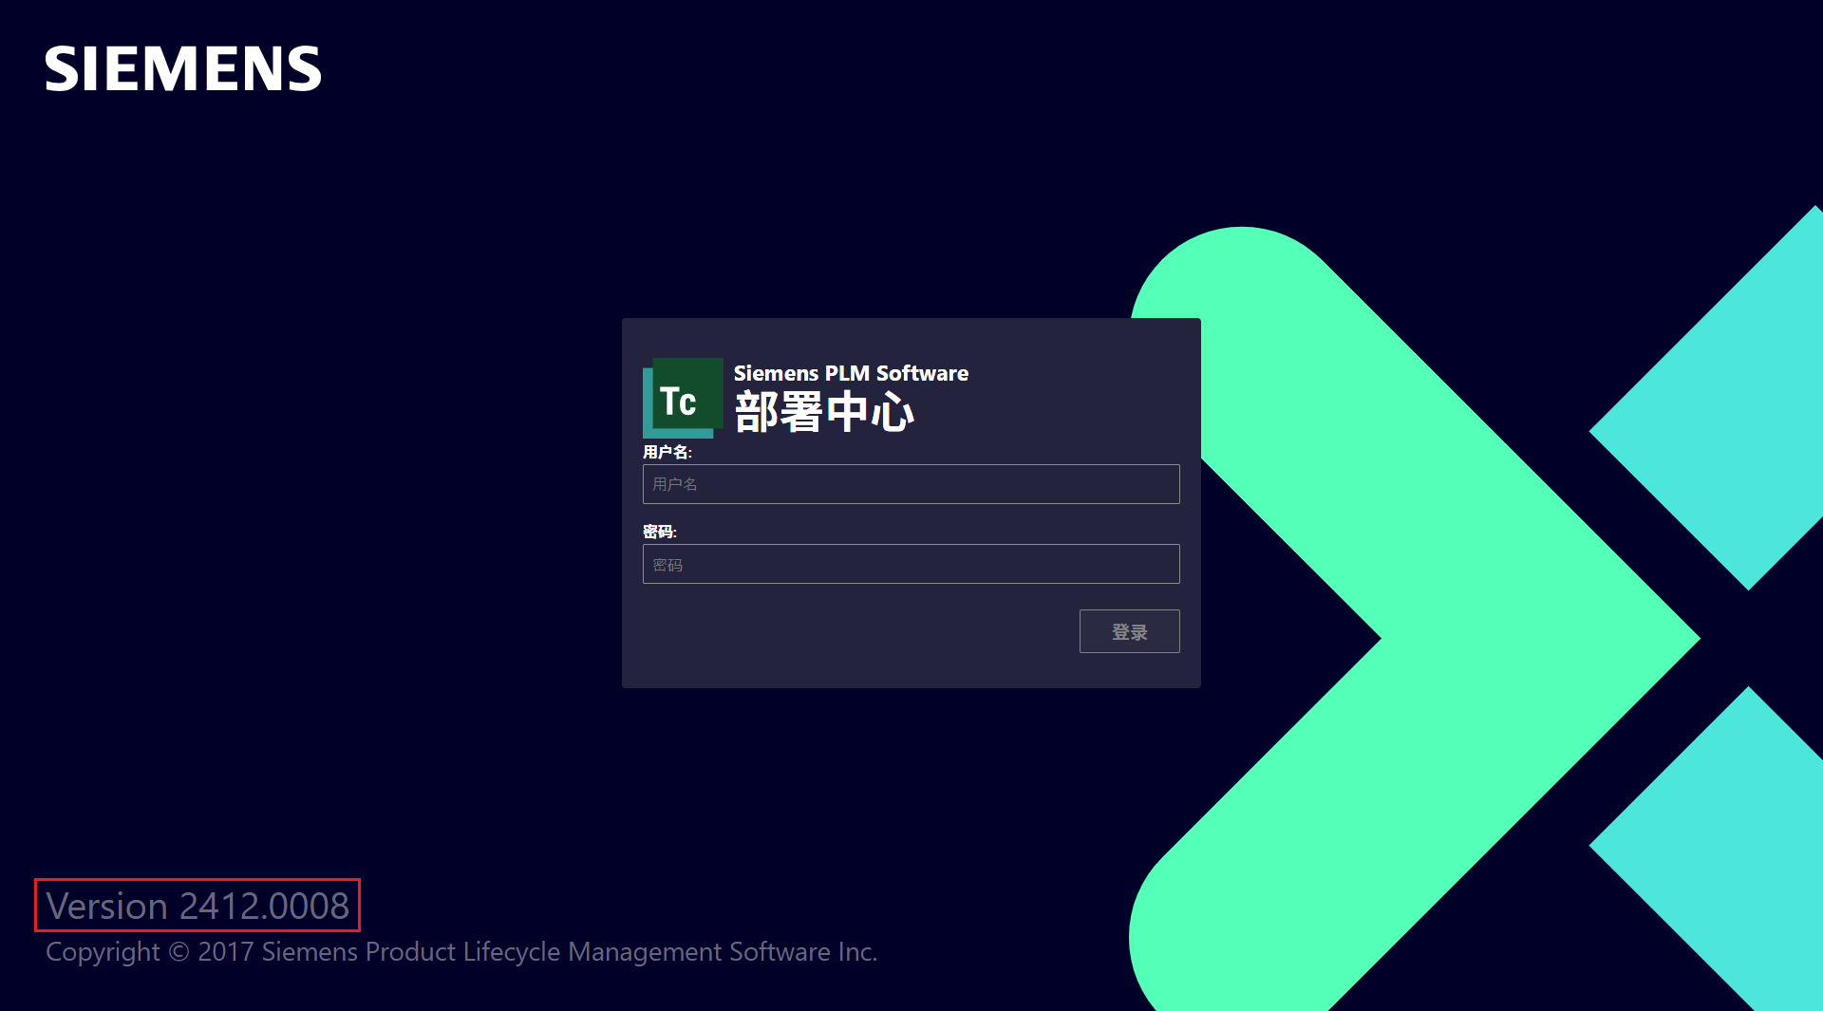This screenshot has width=1823, height=1011.
Task: Click the SIEMENS logo in the header
Action: coord(183,69)
